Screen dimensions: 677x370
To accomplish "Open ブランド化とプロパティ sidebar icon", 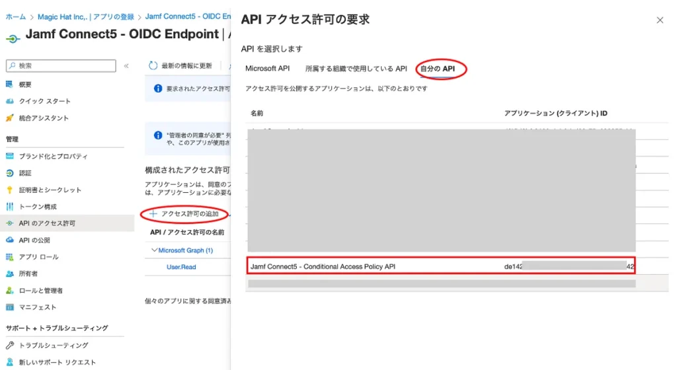I will tap(9, 157).
